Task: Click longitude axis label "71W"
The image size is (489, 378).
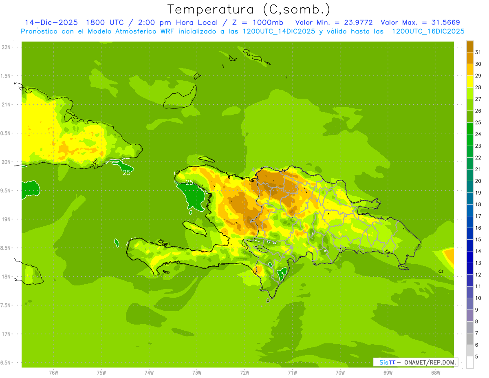Action: tap(292, 373)
